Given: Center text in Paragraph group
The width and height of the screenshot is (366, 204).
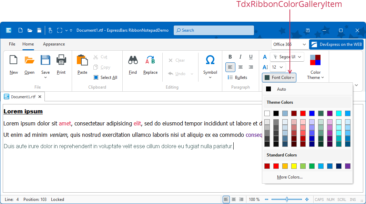Looking at the screenshot, I should pos(241,67).
